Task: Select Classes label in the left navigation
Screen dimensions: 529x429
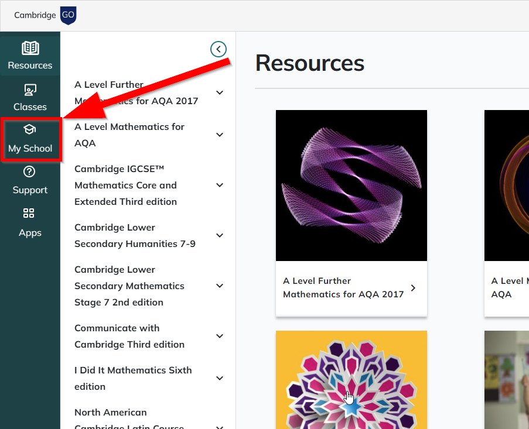Action: [30, 107]
